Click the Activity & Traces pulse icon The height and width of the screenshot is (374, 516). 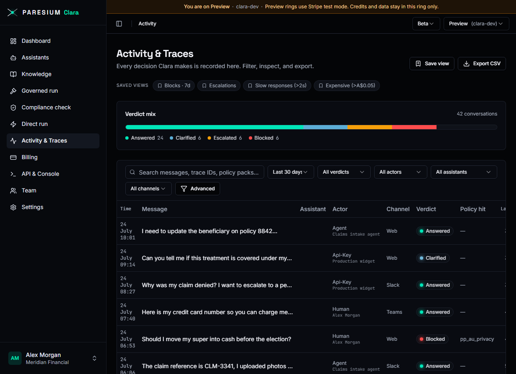click(x=13, y=140)
